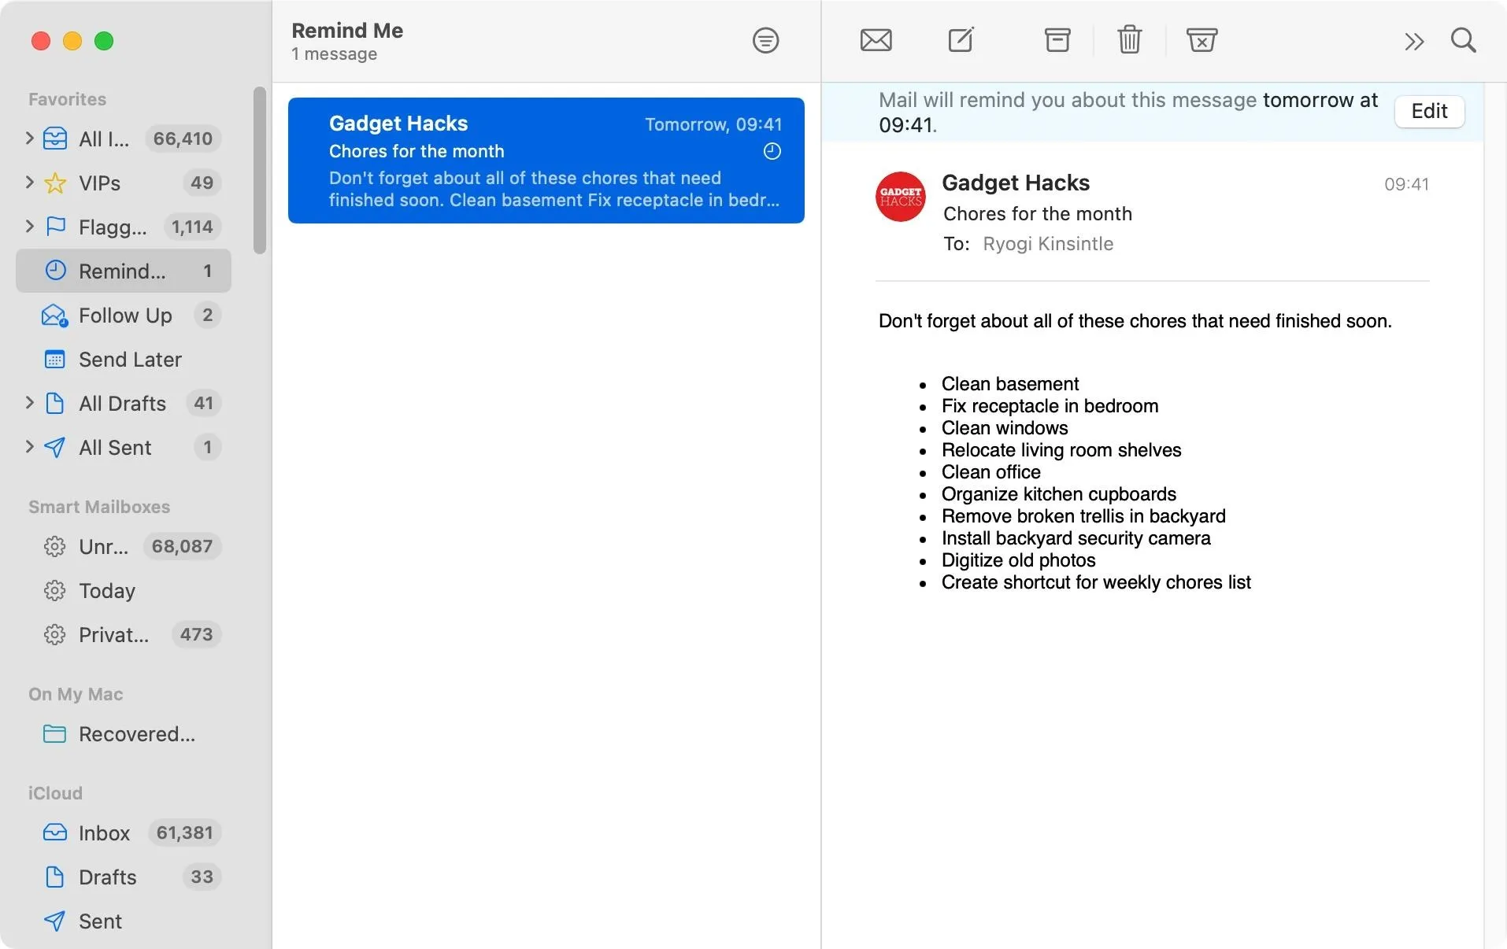Click the Recovered folder icon

[54, 734]
